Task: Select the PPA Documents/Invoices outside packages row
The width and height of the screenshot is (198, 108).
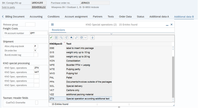Action: pyautogui.click(x=81, y=82)
